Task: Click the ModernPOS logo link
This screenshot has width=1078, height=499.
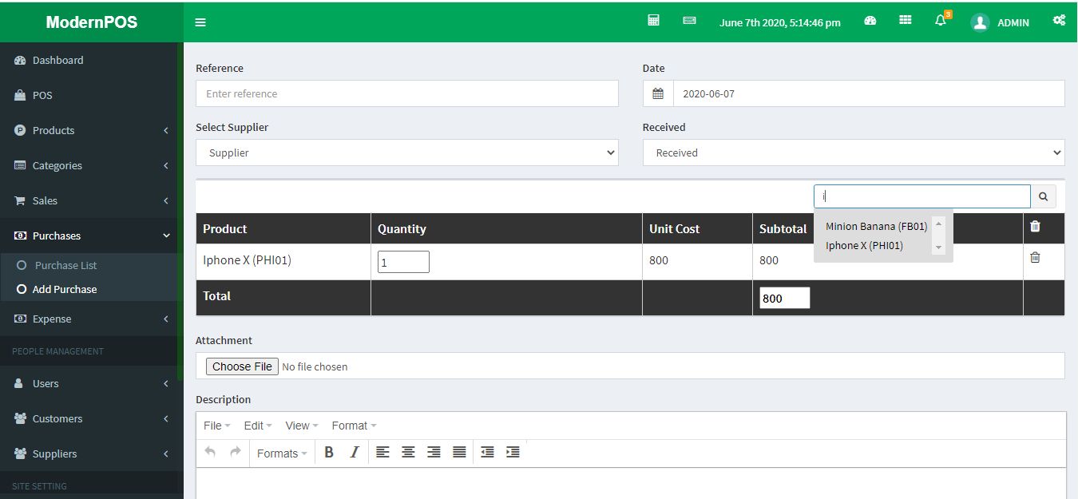Action: point(92,22)
